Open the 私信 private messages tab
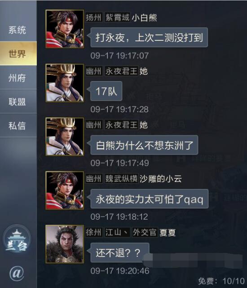 [x=17, y=126]
